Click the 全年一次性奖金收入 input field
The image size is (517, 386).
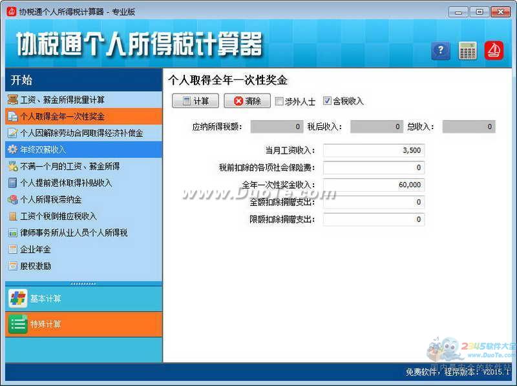[x=374, y=185]
